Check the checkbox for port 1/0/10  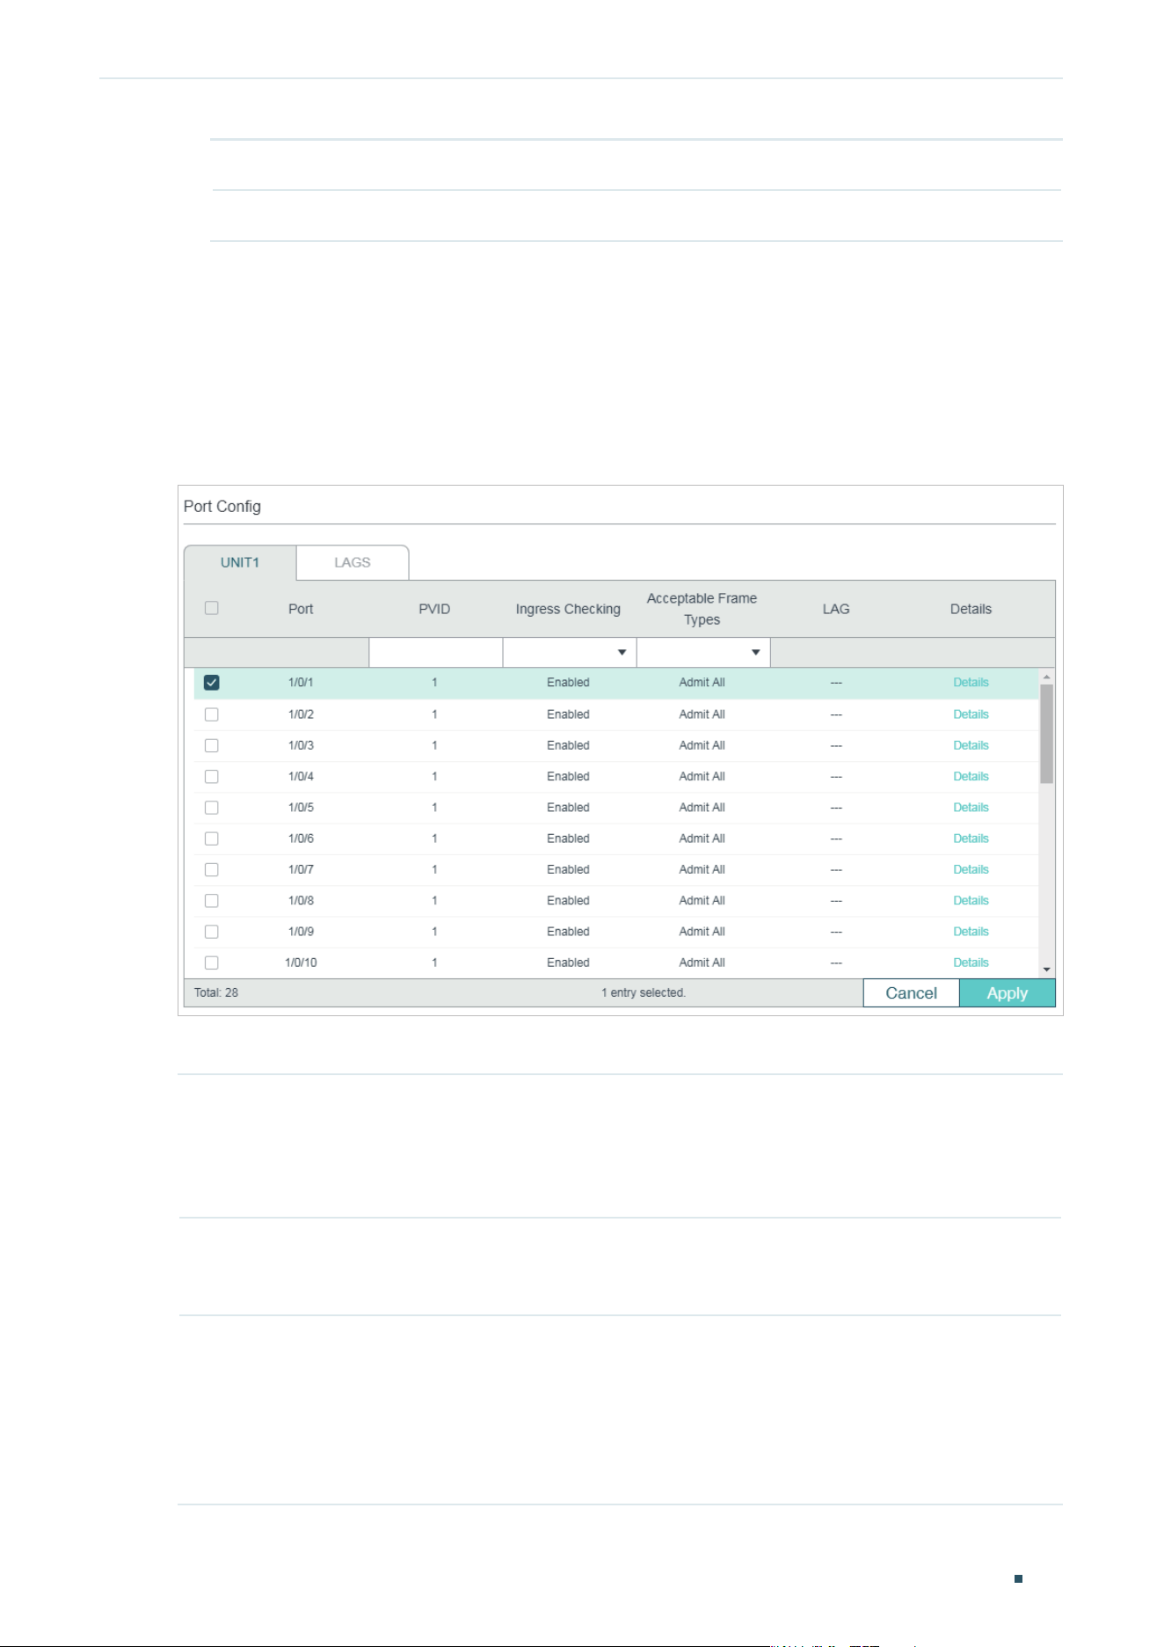(x=211, y=963)
